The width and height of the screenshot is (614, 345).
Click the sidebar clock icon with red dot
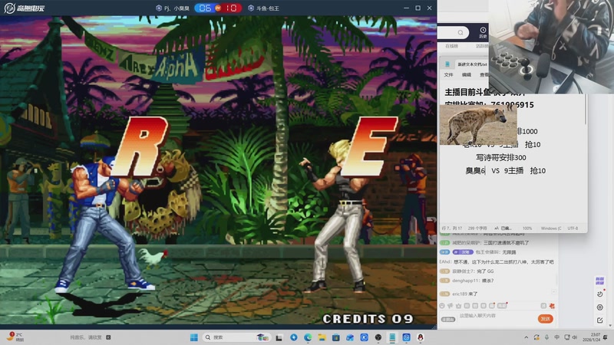[x=600, y=294]
